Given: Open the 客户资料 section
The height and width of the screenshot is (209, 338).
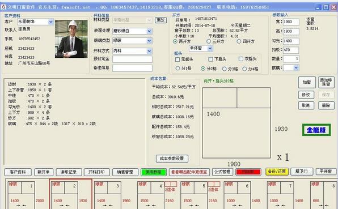Looking at the screenshot, I should click(18, 172).
